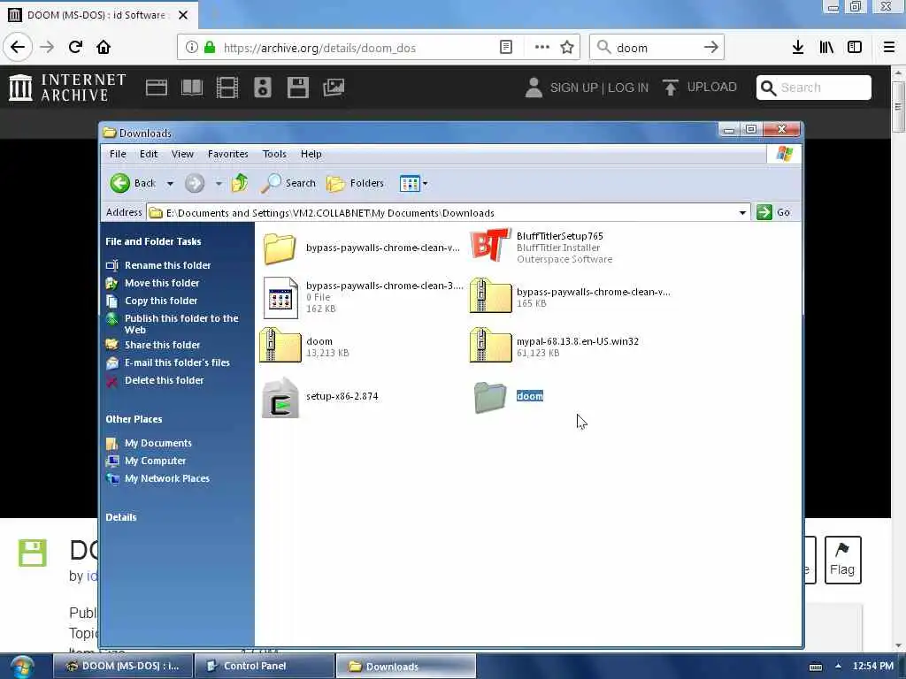Select the setup-x86-2.874 installer icon

tap(280, 397)
